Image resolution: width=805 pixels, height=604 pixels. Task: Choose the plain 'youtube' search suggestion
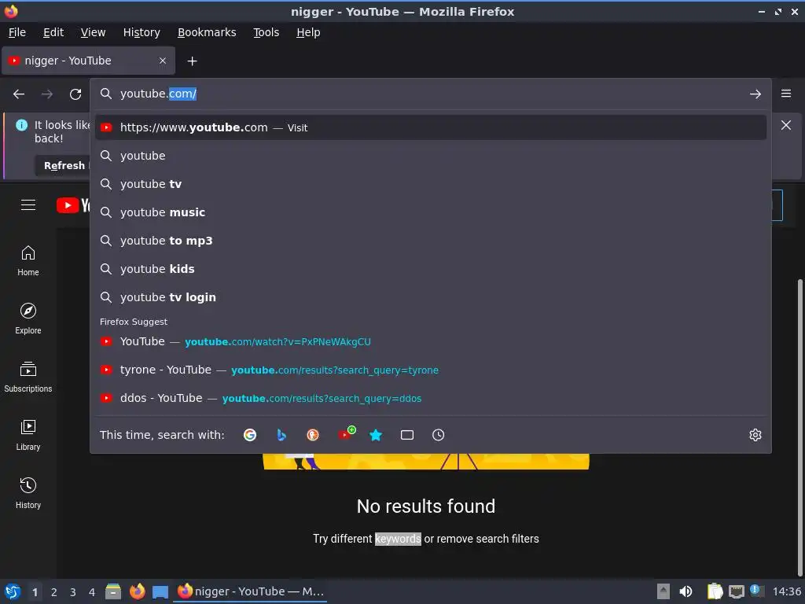click(x=430, y=156)
